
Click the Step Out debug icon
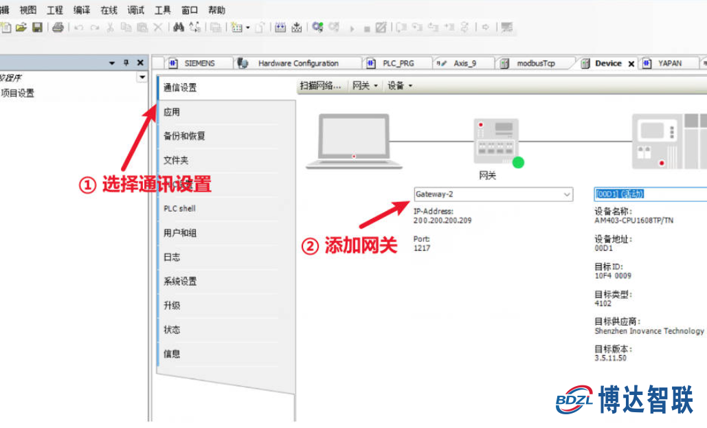click(x=434, y=27)
